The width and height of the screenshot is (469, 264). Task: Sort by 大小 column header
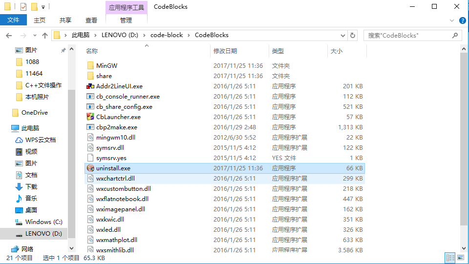337,51
